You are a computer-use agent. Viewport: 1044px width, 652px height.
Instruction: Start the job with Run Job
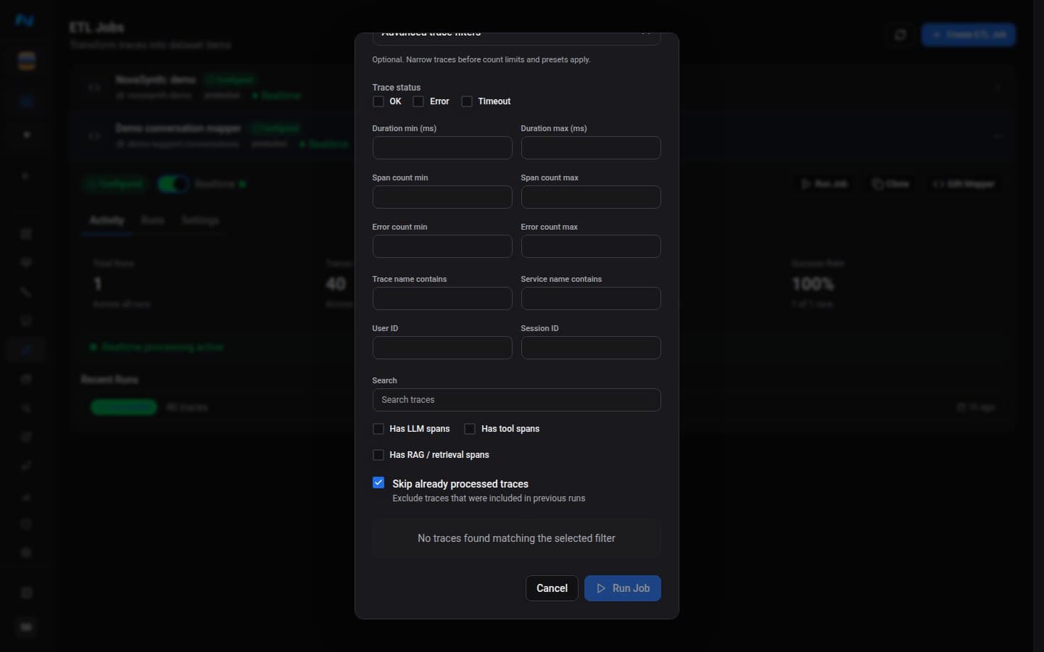tap(623, 588)
